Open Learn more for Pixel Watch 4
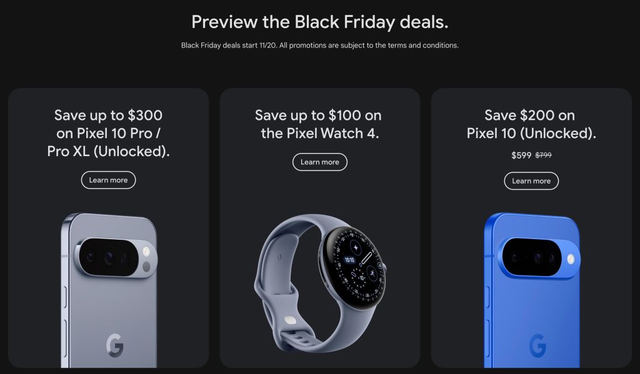This screenshot has height=374, width=640. point(319,162)
